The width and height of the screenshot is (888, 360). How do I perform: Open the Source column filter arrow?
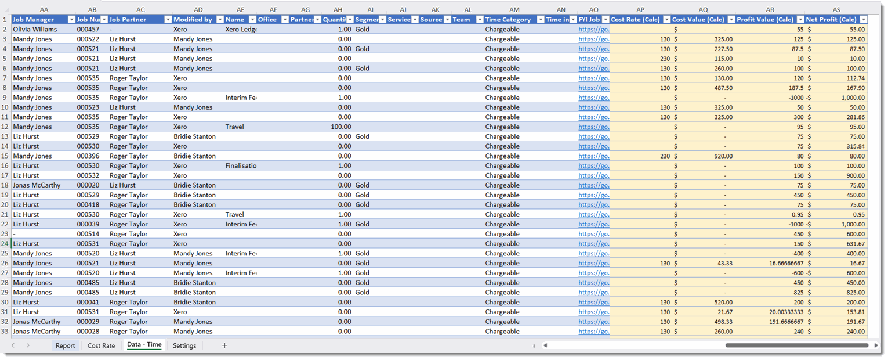pos(447,20)
